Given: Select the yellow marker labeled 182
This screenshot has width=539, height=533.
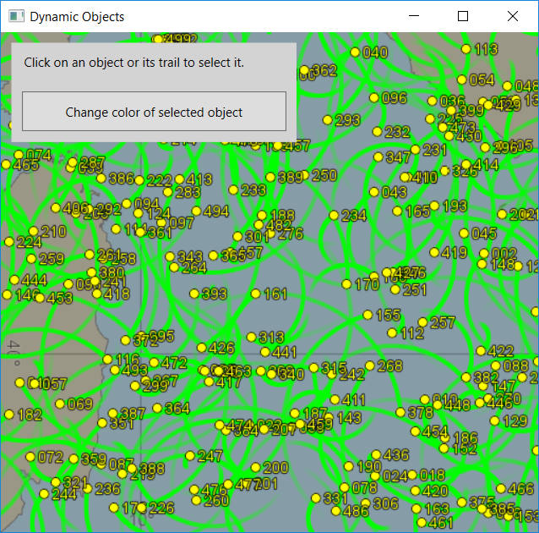Looking at the screenshot, I should [x=9, y=415].
